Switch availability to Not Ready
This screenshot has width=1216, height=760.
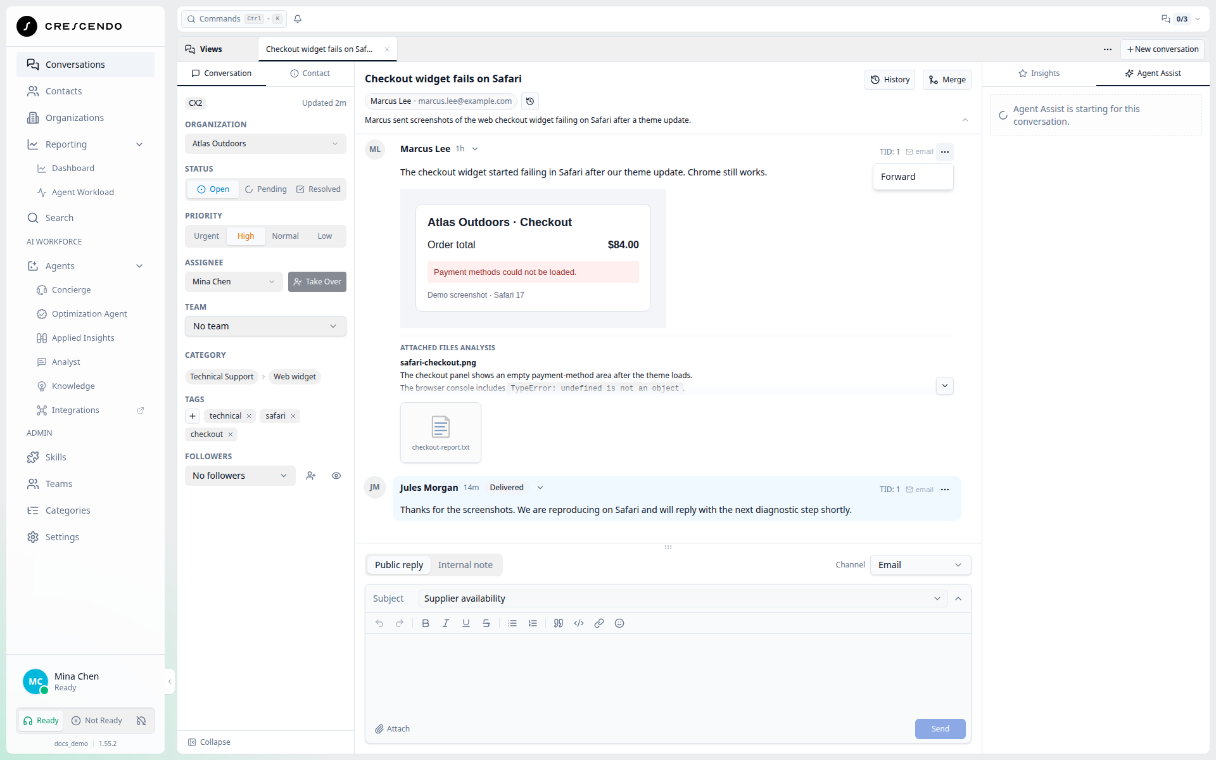click(97, 721)
